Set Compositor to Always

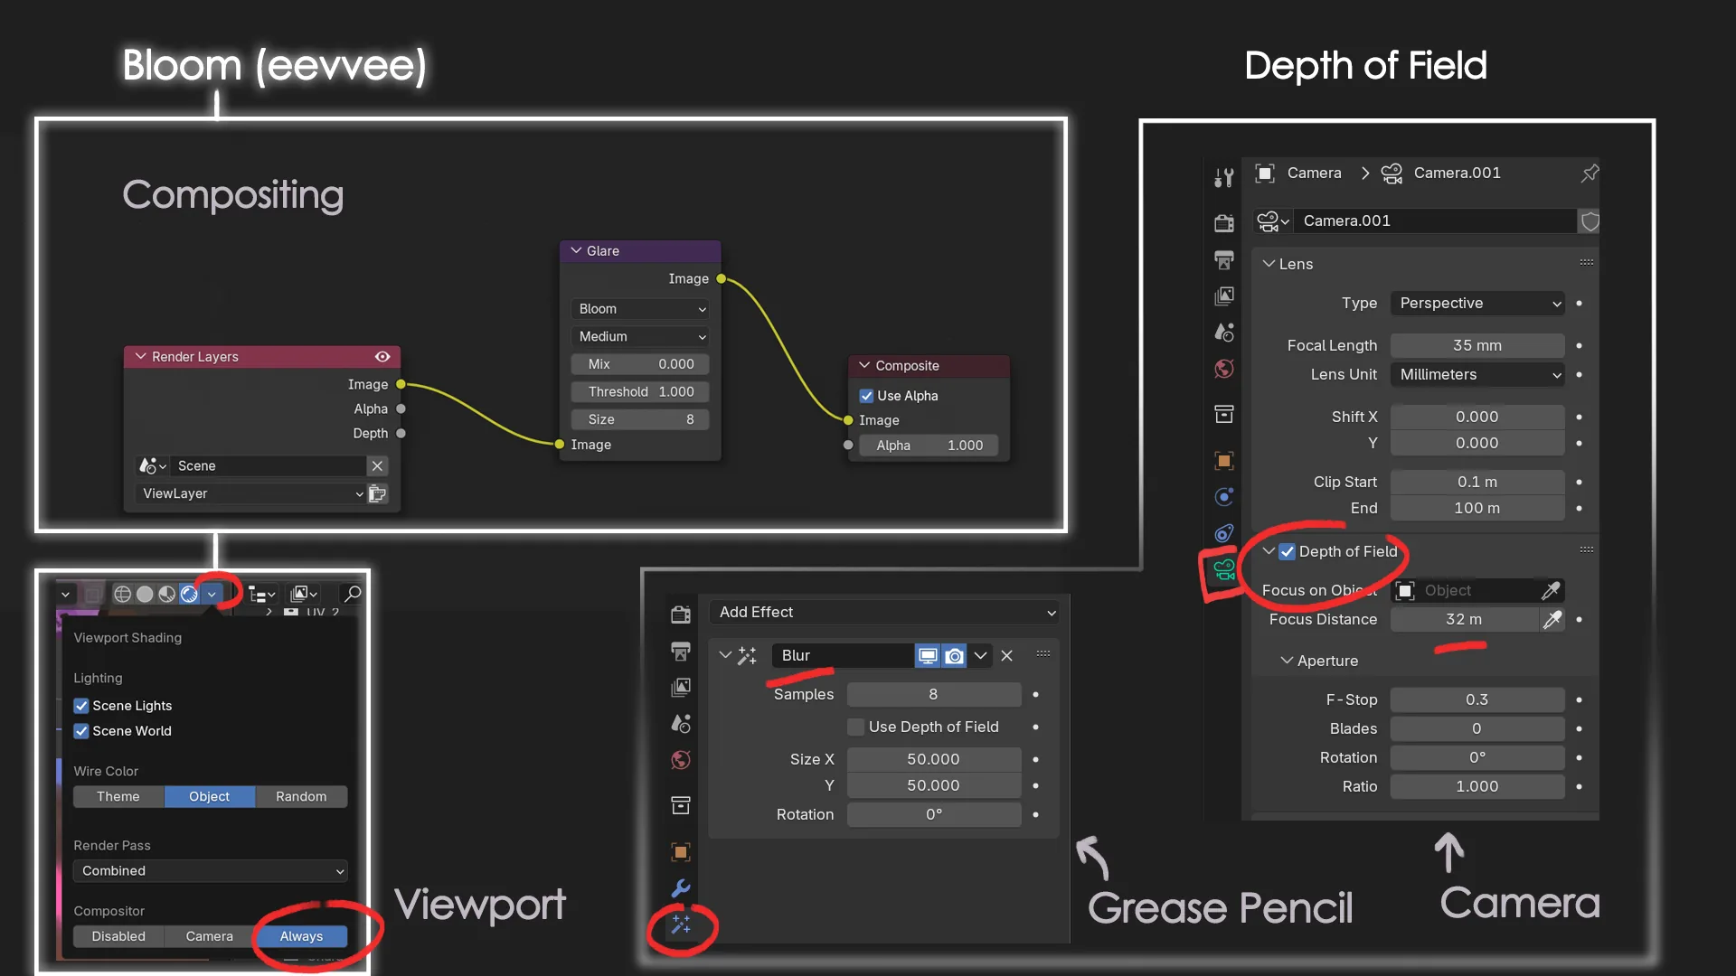pos(301,936)
